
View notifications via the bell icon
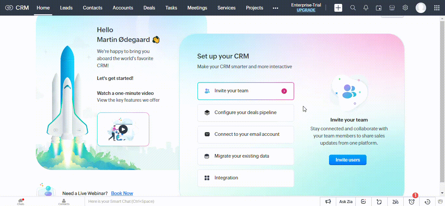(366, 7)
